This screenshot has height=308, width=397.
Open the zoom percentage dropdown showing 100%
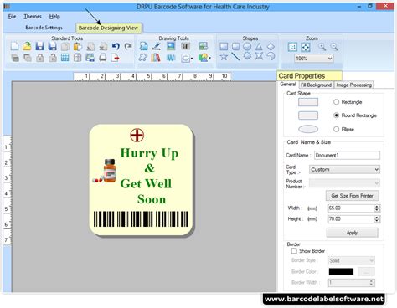[314, 59]
